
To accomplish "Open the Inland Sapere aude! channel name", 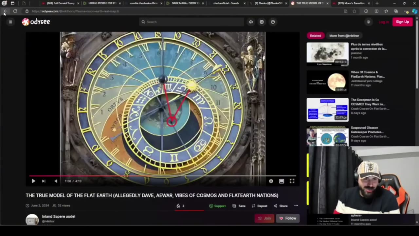I will [59, 216].
